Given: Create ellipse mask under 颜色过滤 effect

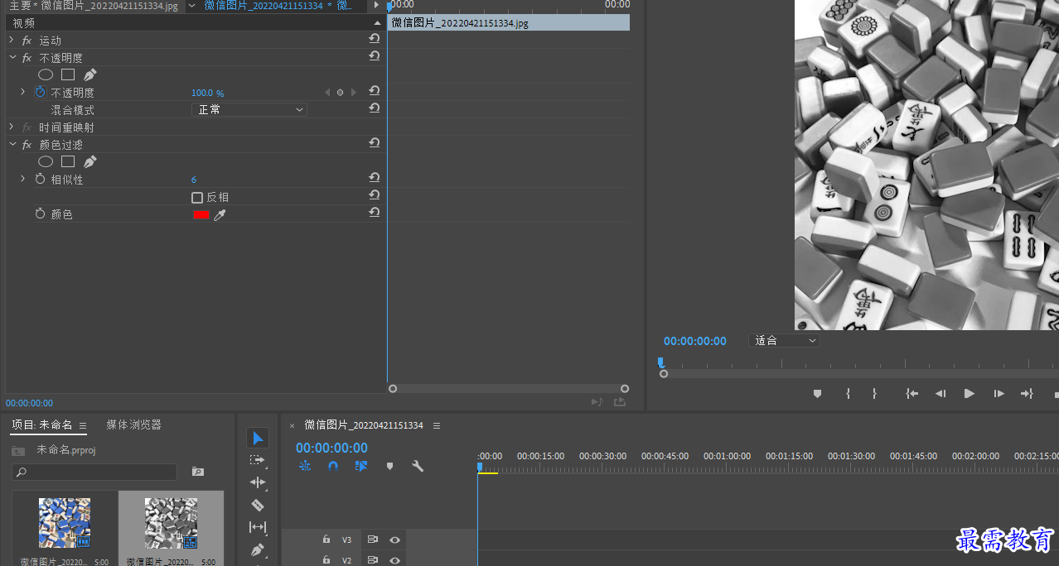Looking at the screenshot, I should pyautogui.click(x=46, y=161).
